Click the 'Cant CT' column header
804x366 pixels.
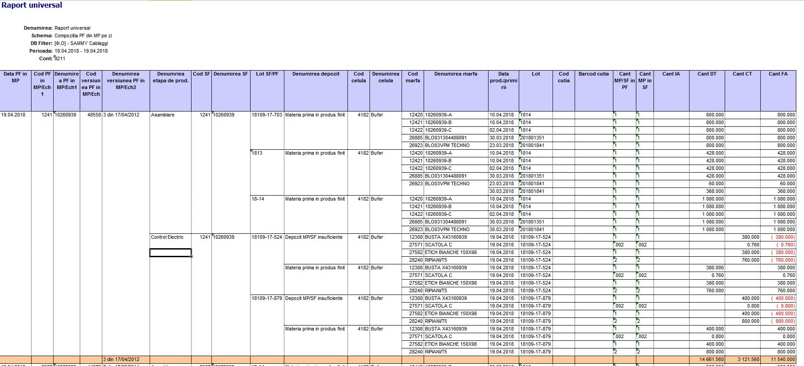(x=742, y=90)
